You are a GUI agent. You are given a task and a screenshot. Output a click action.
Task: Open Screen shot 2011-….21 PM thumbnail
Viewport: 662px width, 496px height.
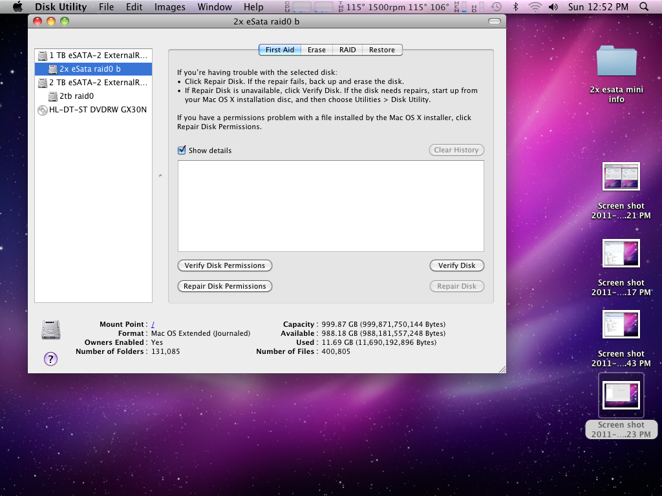point(621,176)
